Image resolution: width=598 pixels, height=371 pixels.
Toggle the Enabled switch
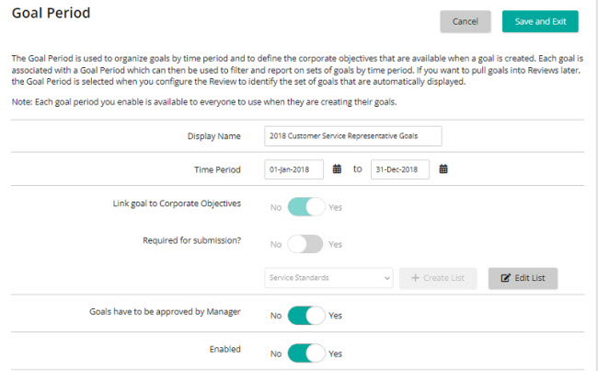click(306, 354)
